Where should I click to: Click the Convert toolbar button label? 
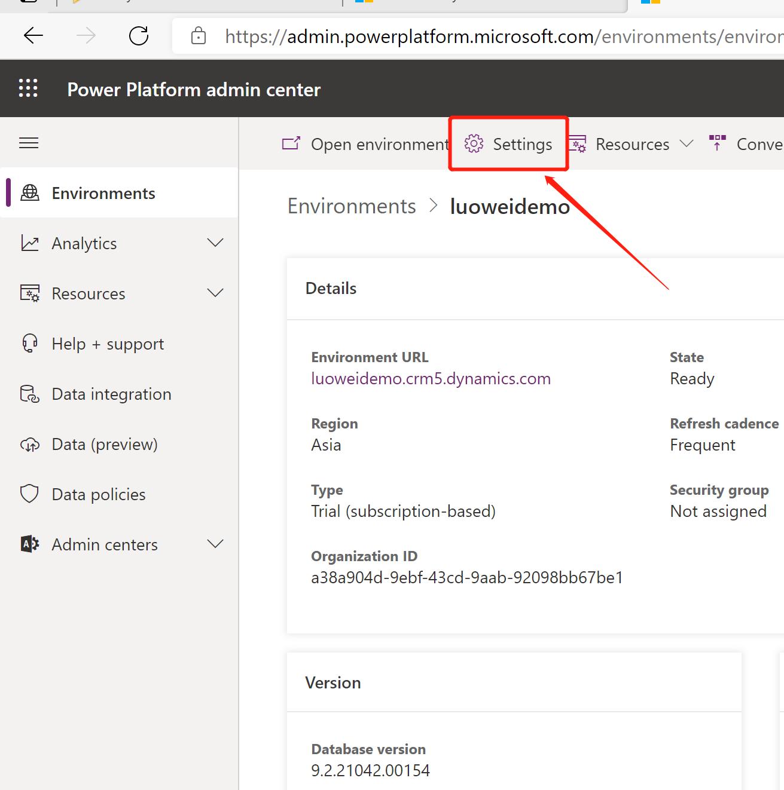coord(759,145)
